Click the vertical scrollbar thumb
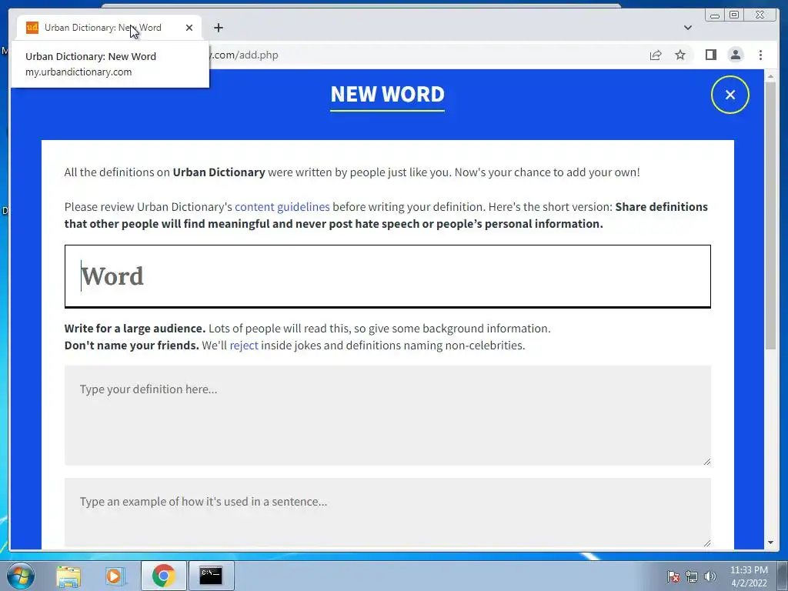Screen dimensions: 788x591 click(770, 215)
